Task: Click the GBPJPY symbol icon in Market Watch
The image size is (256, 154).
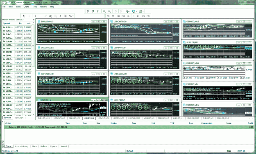Action: [4, 52]
